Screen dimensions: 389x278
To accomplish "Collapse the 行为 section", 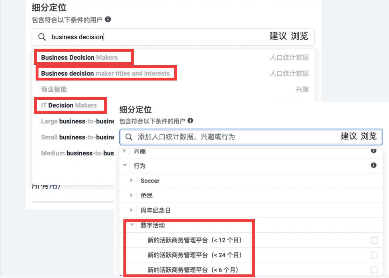I will 125,165.
